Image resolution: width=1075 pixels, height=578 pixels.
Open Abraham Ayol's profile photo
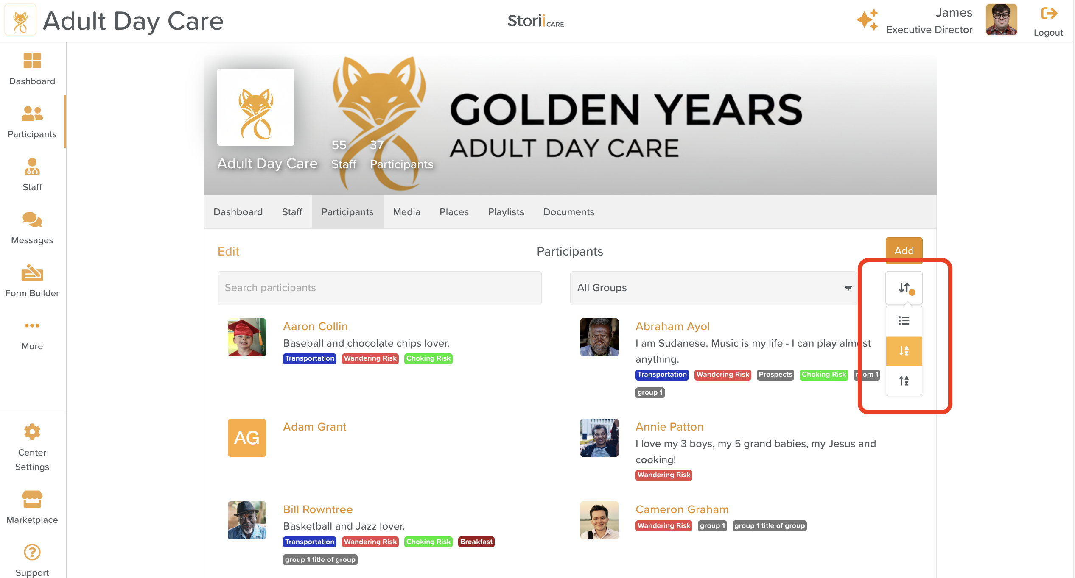(x=599, y=337)
